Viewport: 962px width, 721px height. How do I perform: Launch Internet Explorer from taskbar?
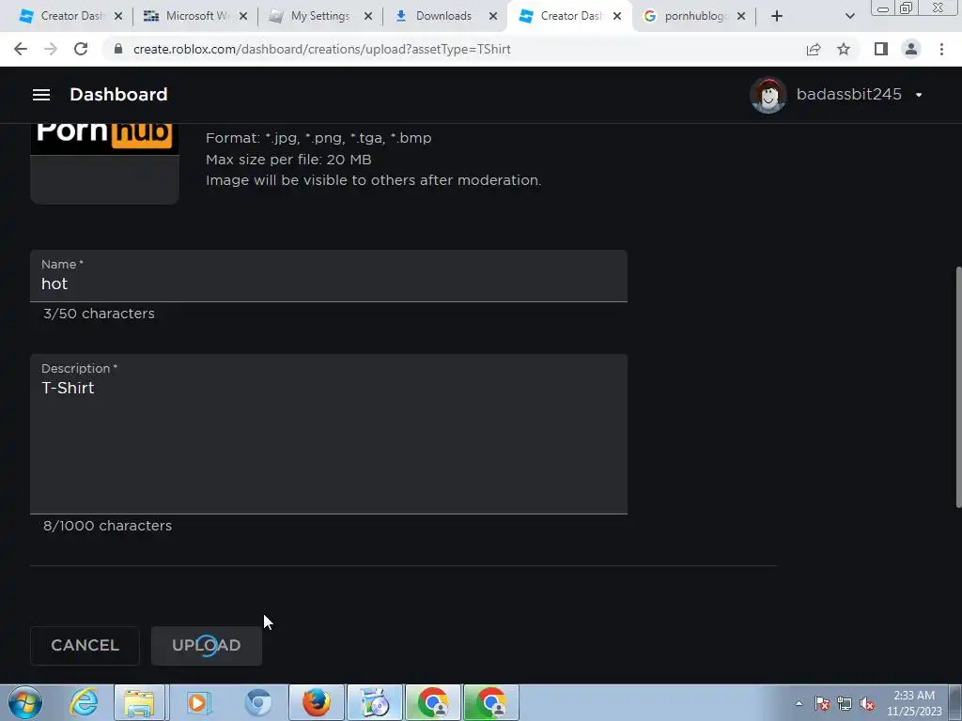click(x=84, y=702)
